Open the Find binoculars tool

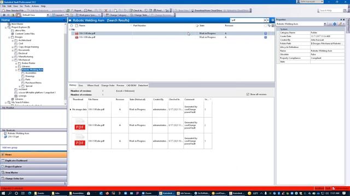point(157,10)
